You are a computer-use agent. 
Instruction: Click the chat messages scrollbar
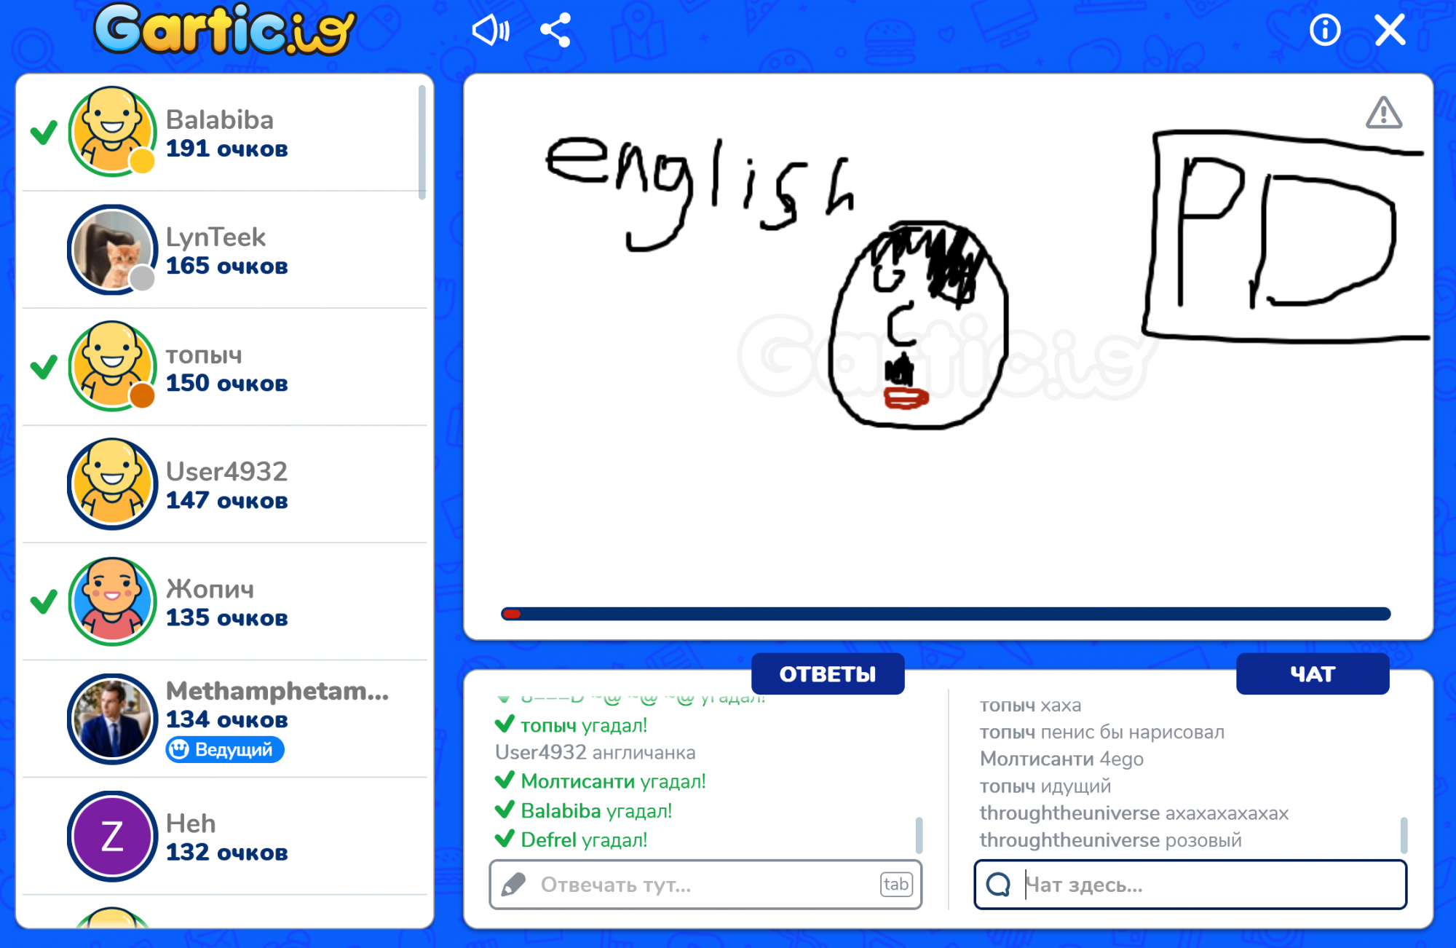pos(1403,834)
